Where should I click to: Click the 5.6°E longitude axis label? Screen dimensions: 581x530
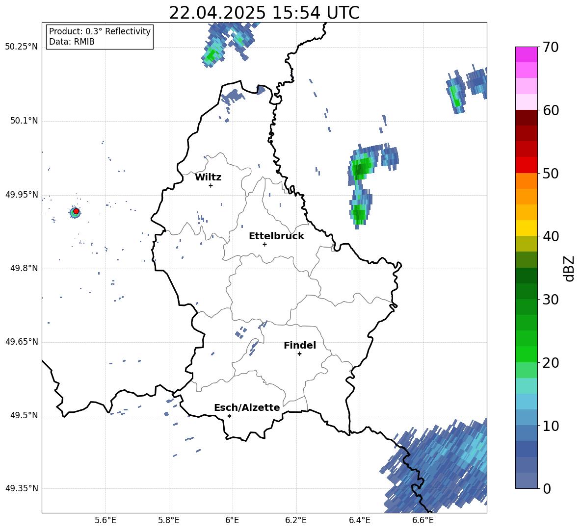click(106, 521)
